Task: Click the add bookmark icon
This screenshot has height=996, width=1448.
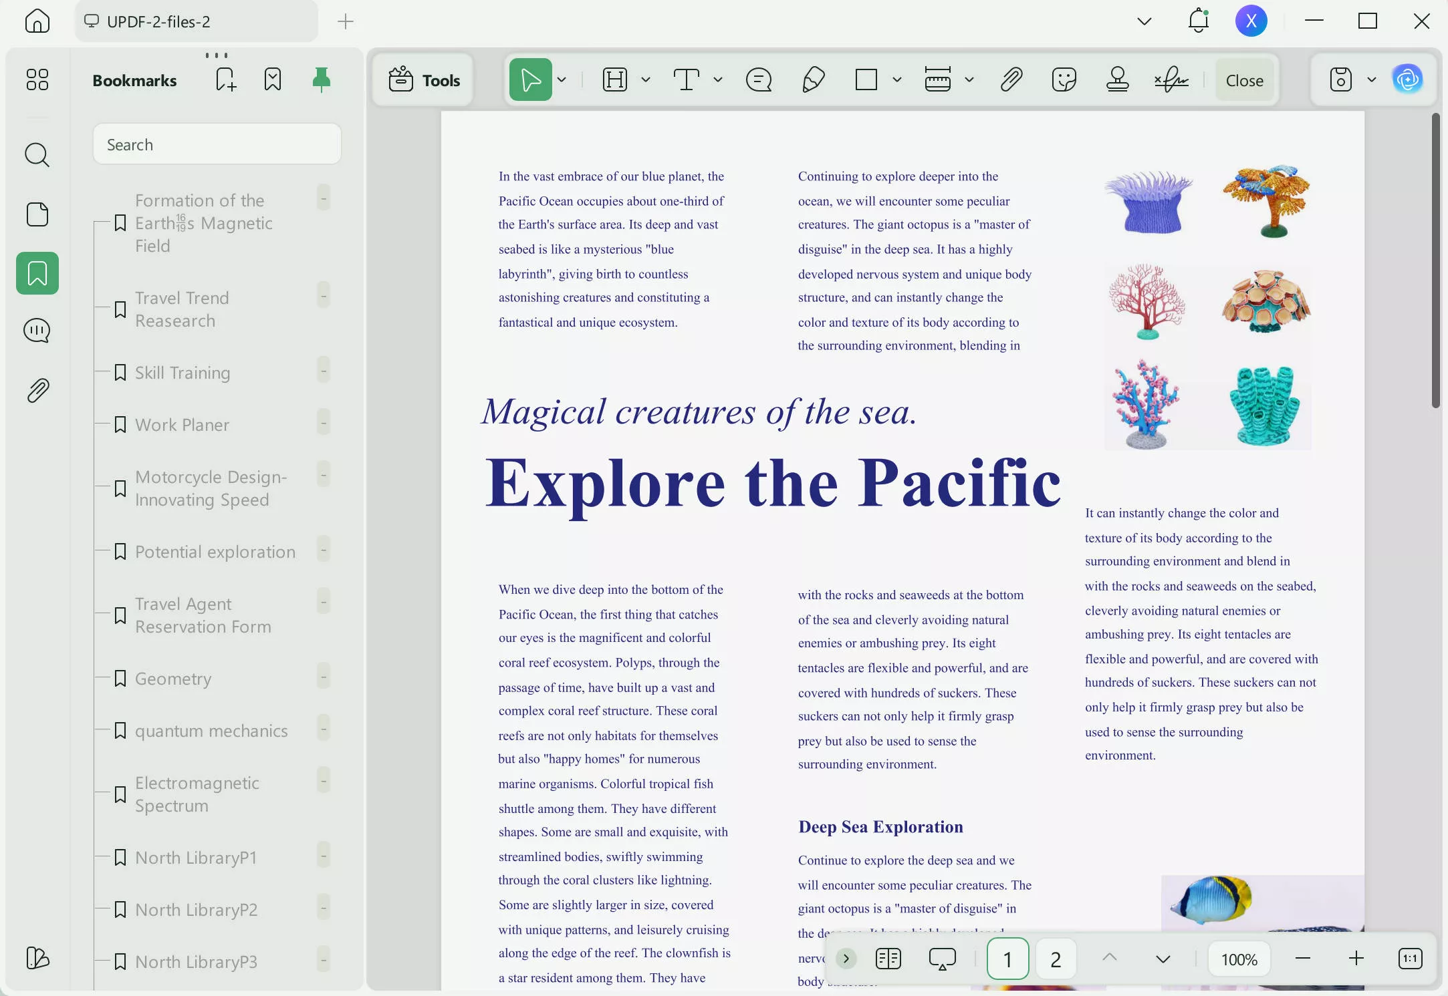Action: 226,80
